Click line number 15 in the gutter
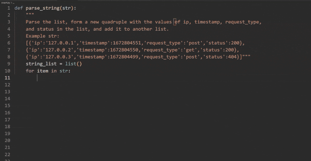 7,106
